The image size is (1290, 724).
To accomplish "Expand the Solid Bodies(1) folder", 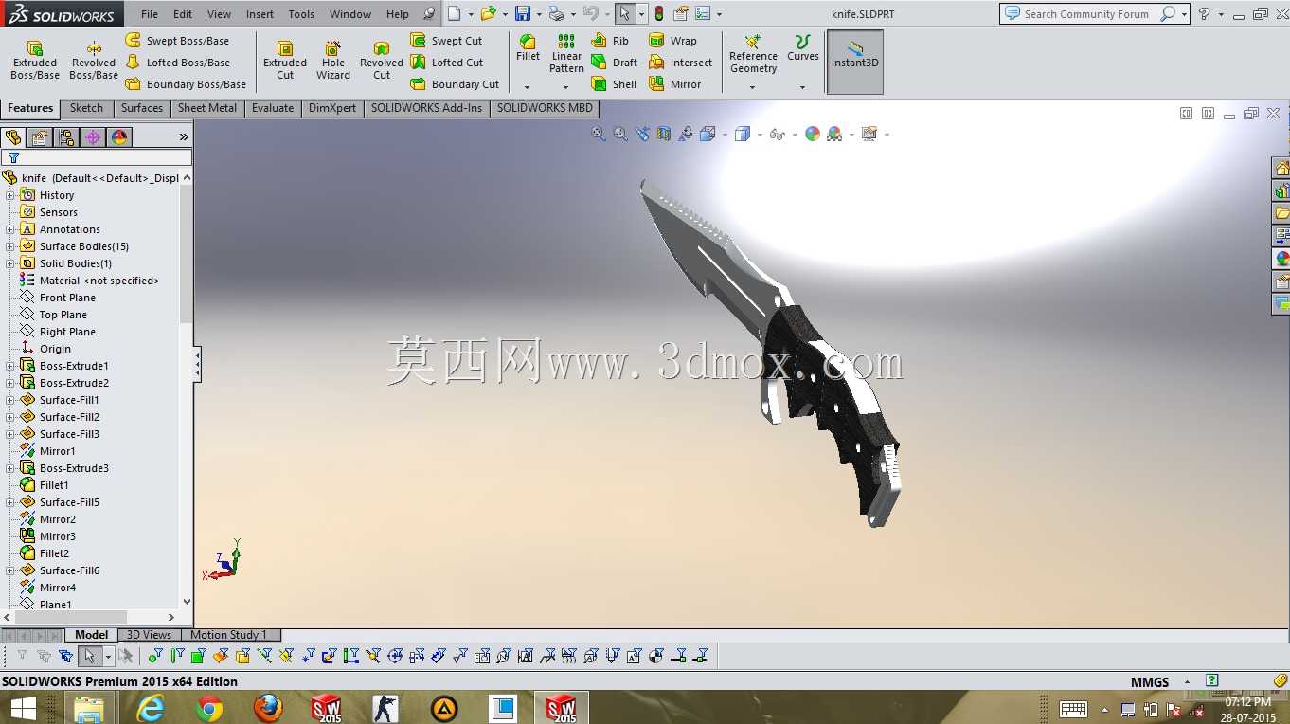I will click(x=10, y=263).
